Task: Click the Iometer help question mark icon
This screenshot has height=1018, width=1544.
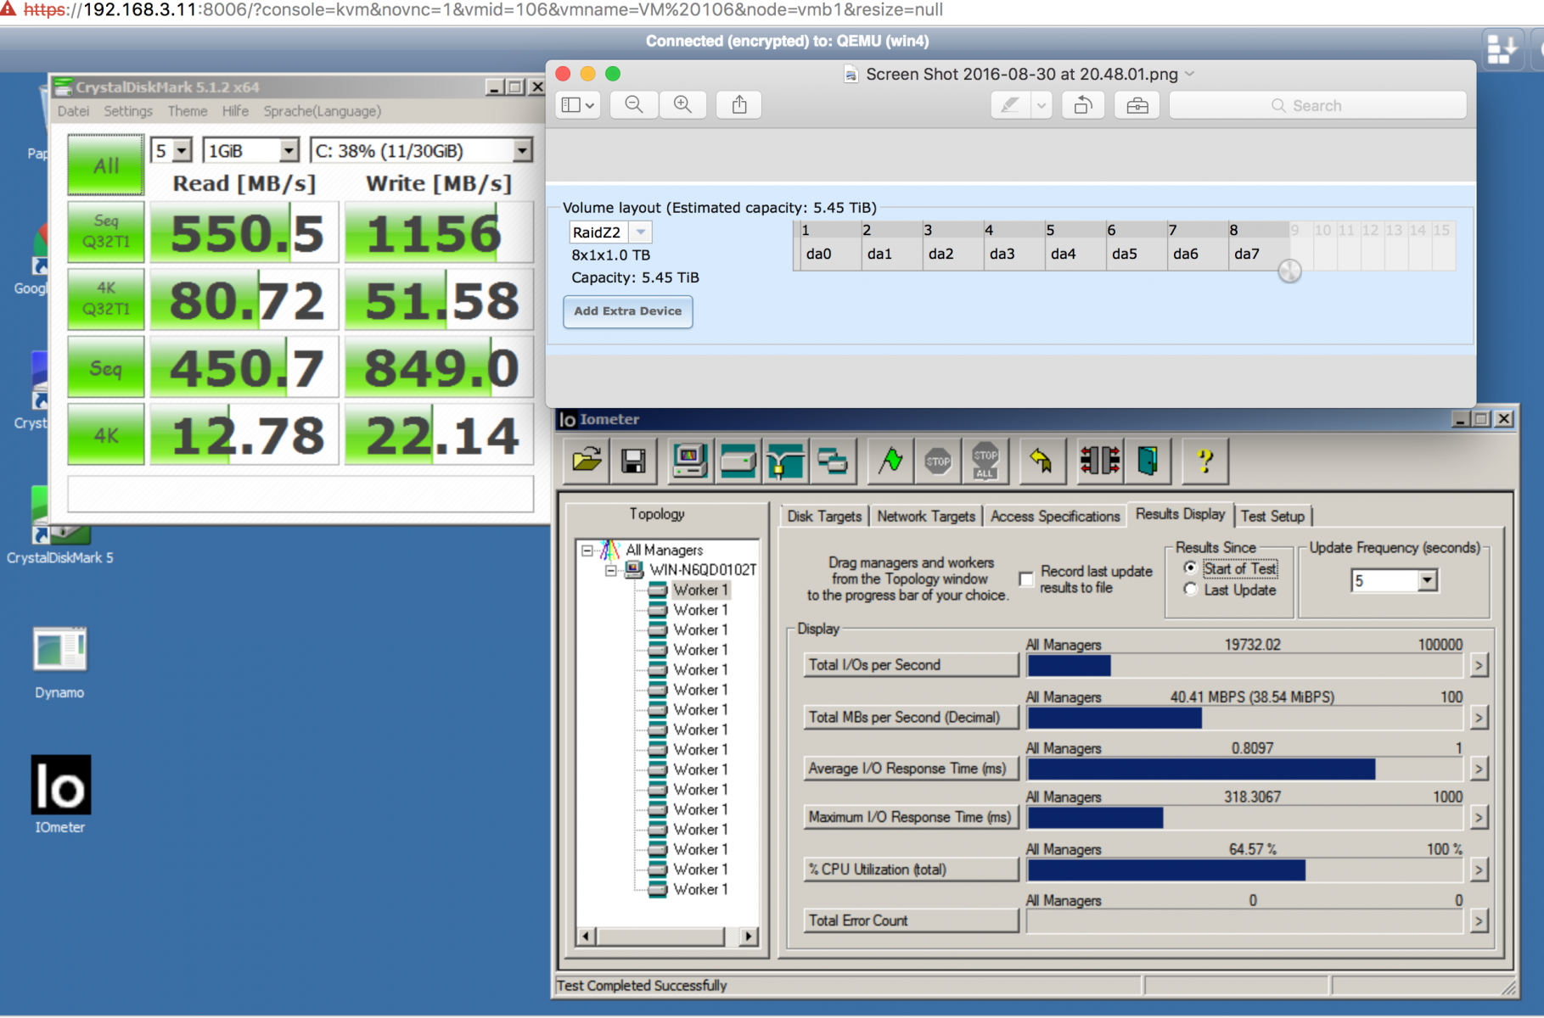Action: click(1204, 461)
